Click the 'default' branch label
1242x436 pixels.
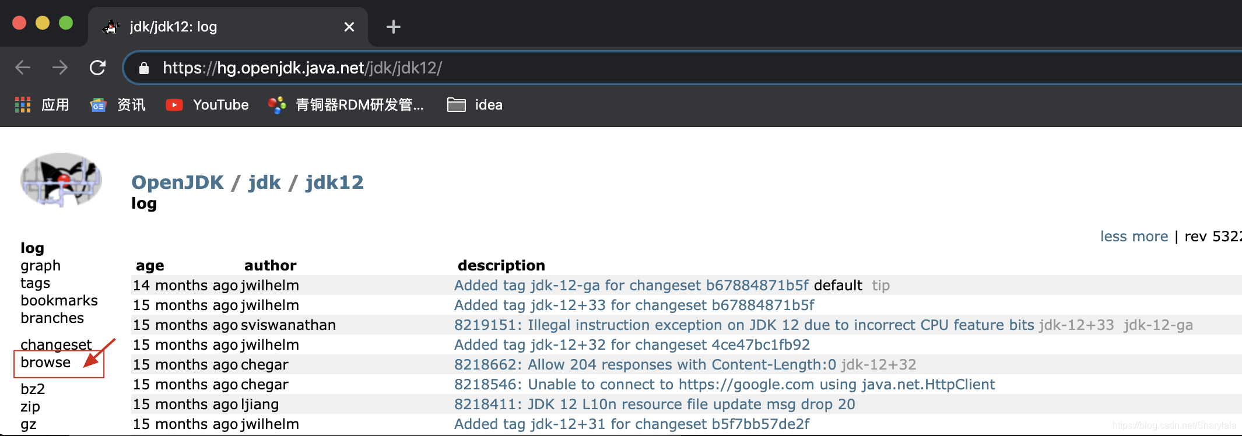tap(838, 286)
